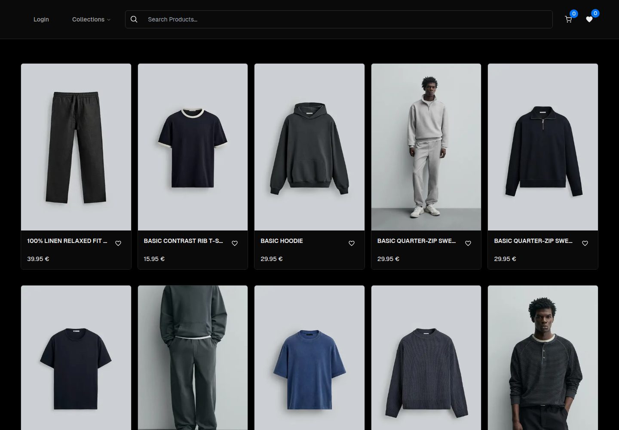Viewport: 619px width, 430px height.
Task: Click the Basic Hoodie 29.95 € price
Action: (x=272, y=259)
